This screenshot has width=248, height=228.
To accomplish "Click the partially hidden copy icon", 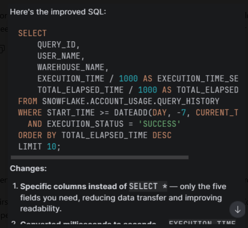I will pyautogui.click(x=2, y=49).
